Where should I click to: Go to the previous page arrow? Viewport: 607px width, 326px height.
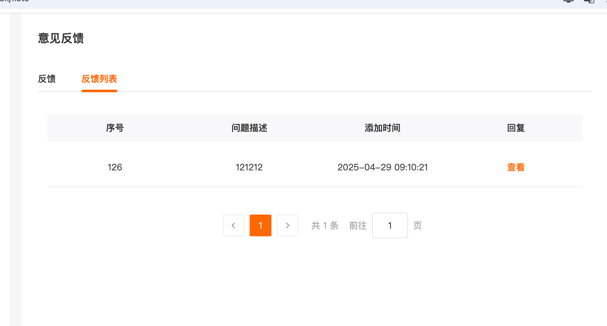tap(234, 225)
